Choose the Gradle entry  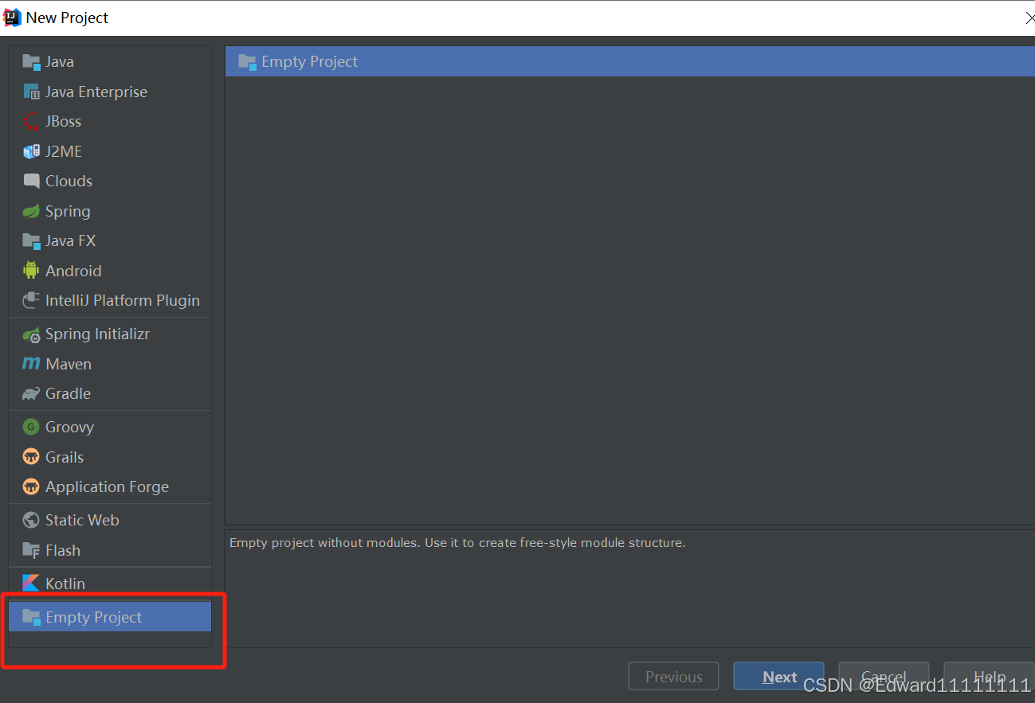(x=110, y=393)
